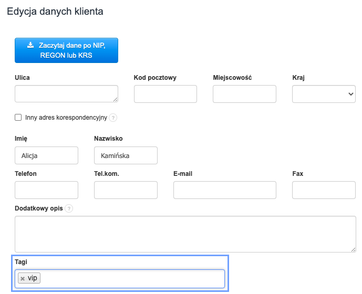This screenshot has width=362, height=294.
Task: Click the E-mail input field
Action: coord(225,190)
